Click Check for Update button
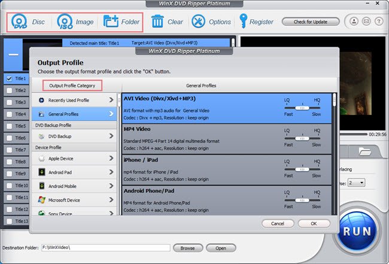This screenshot has height=264, width=389. [311, 22]
